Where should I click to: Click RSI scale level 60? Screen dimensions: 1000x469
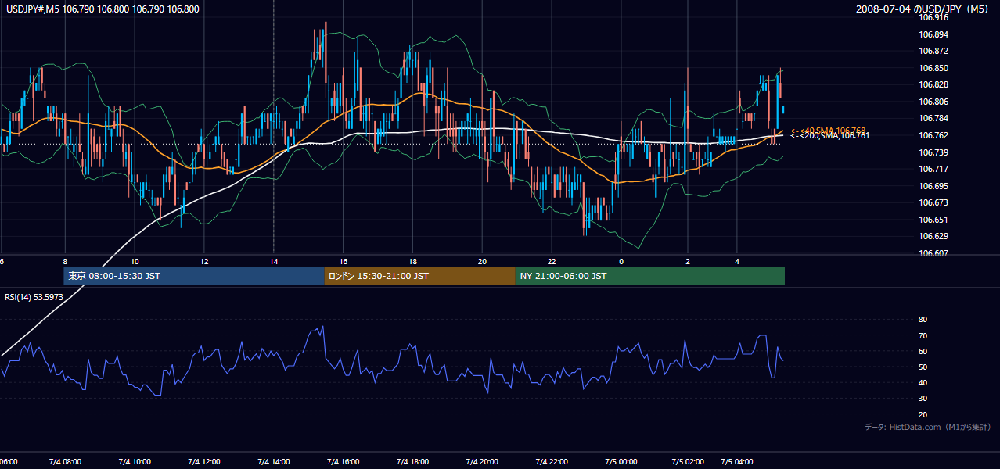point(923,351)
